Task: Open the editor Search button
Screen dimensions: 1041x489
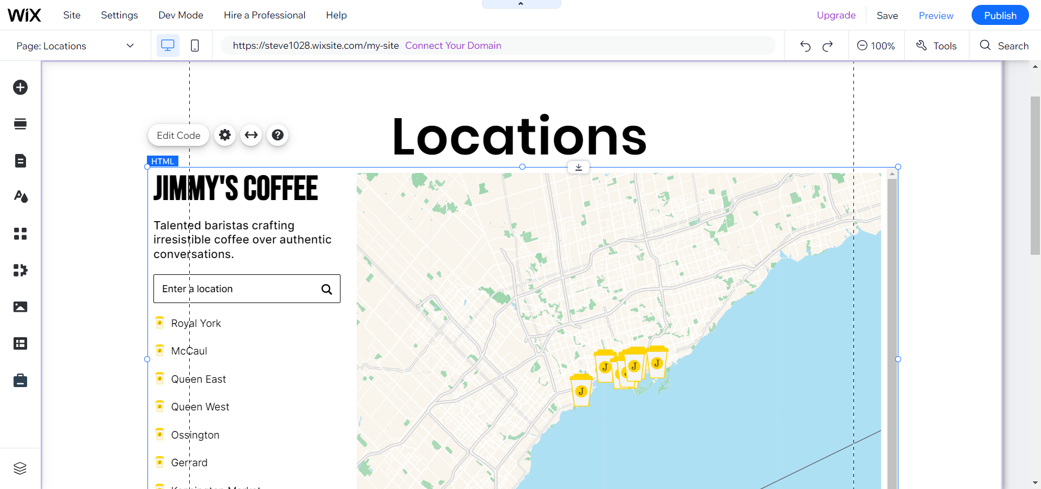Action: 1004,46
